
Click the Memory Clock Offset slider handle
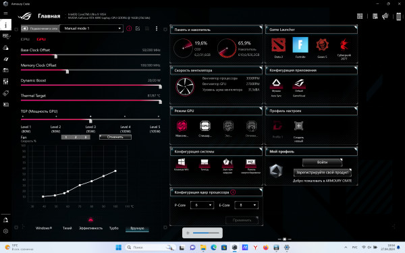67,72
